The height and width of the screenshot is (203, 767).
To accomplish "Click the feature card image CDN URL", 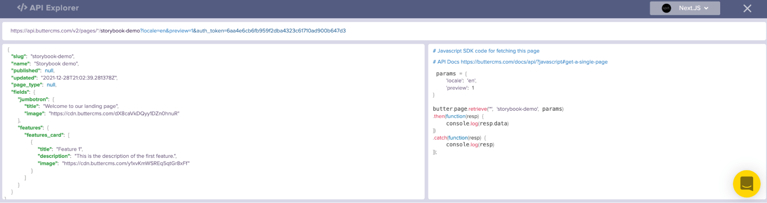I will tap(126, 163).
